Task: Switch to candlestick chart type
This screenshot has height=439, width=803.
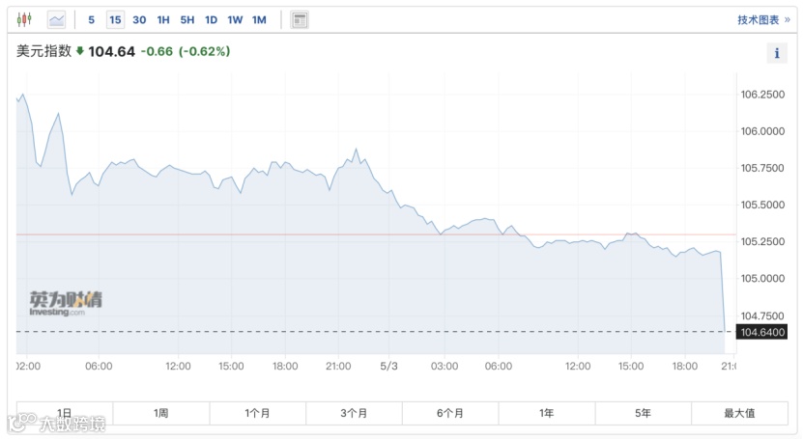Action: 24,20
